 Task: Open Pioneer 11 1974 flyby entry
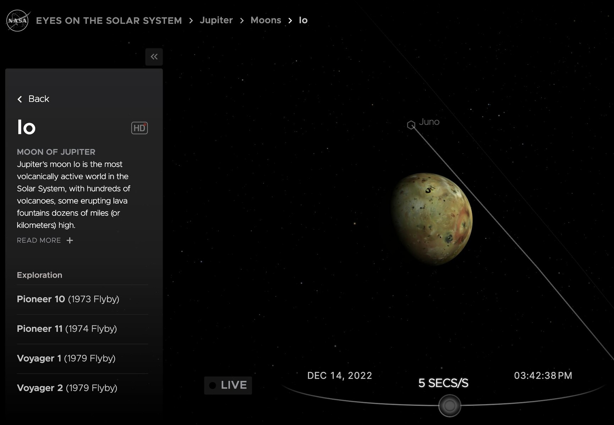click(67, 329)
